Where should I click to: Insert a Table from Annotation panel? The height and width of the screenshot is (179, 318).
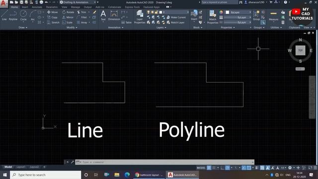[127, 22]
